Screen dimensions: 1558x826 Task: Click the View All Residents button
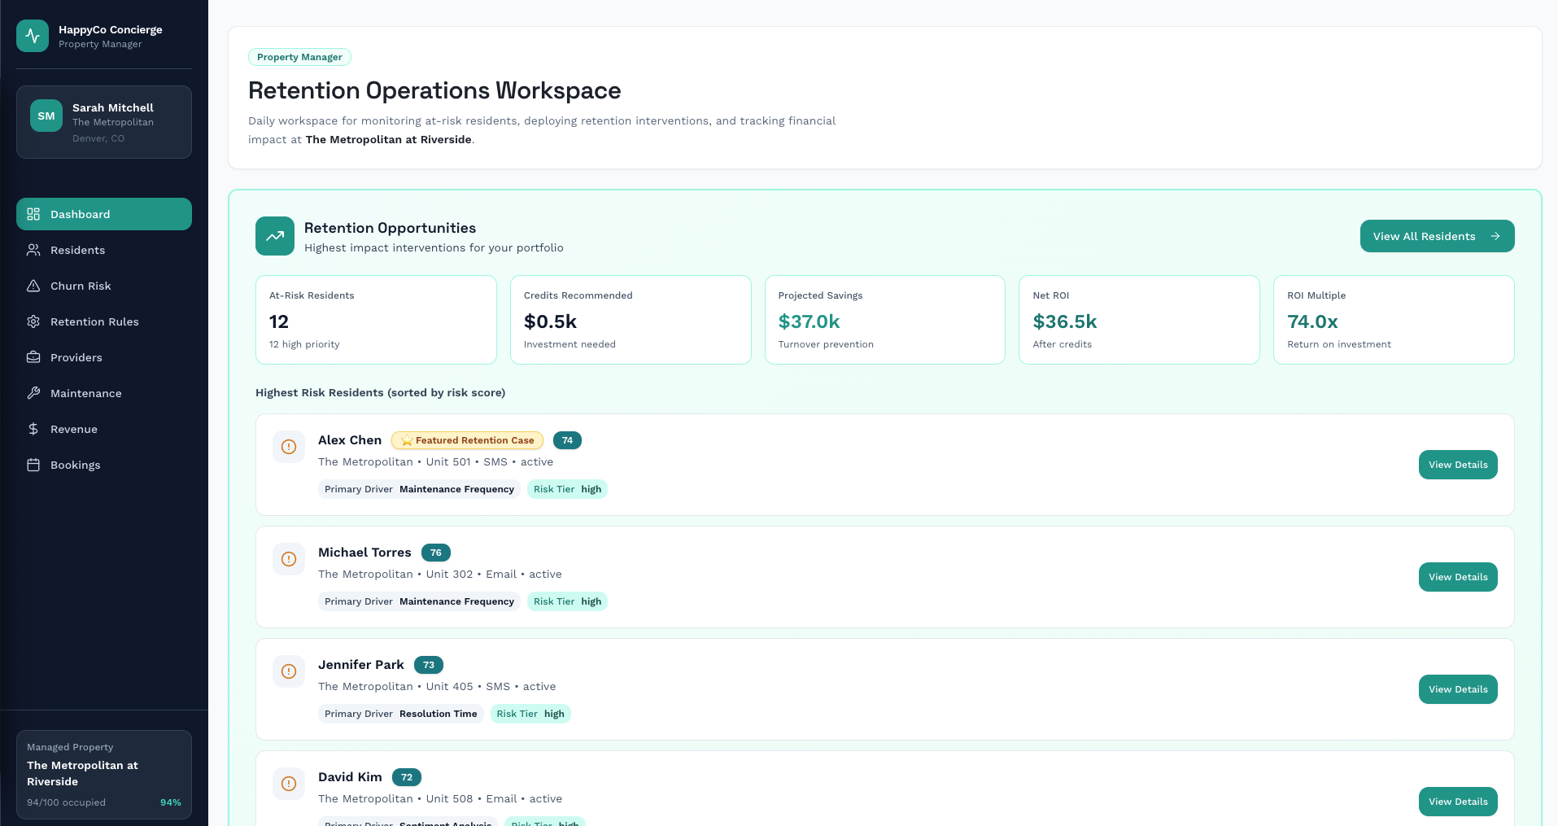[x=1437, y=236]
